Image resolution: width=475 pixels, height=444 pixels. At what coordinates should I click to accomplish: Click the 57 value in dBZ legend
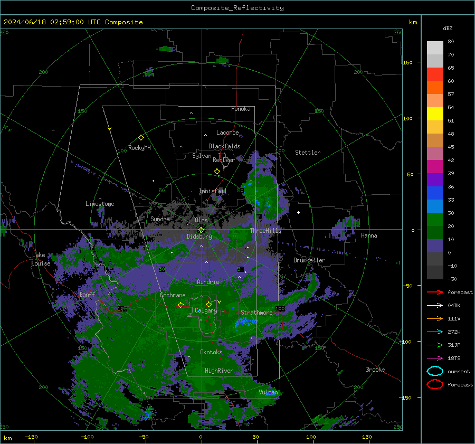click(451, 95)
